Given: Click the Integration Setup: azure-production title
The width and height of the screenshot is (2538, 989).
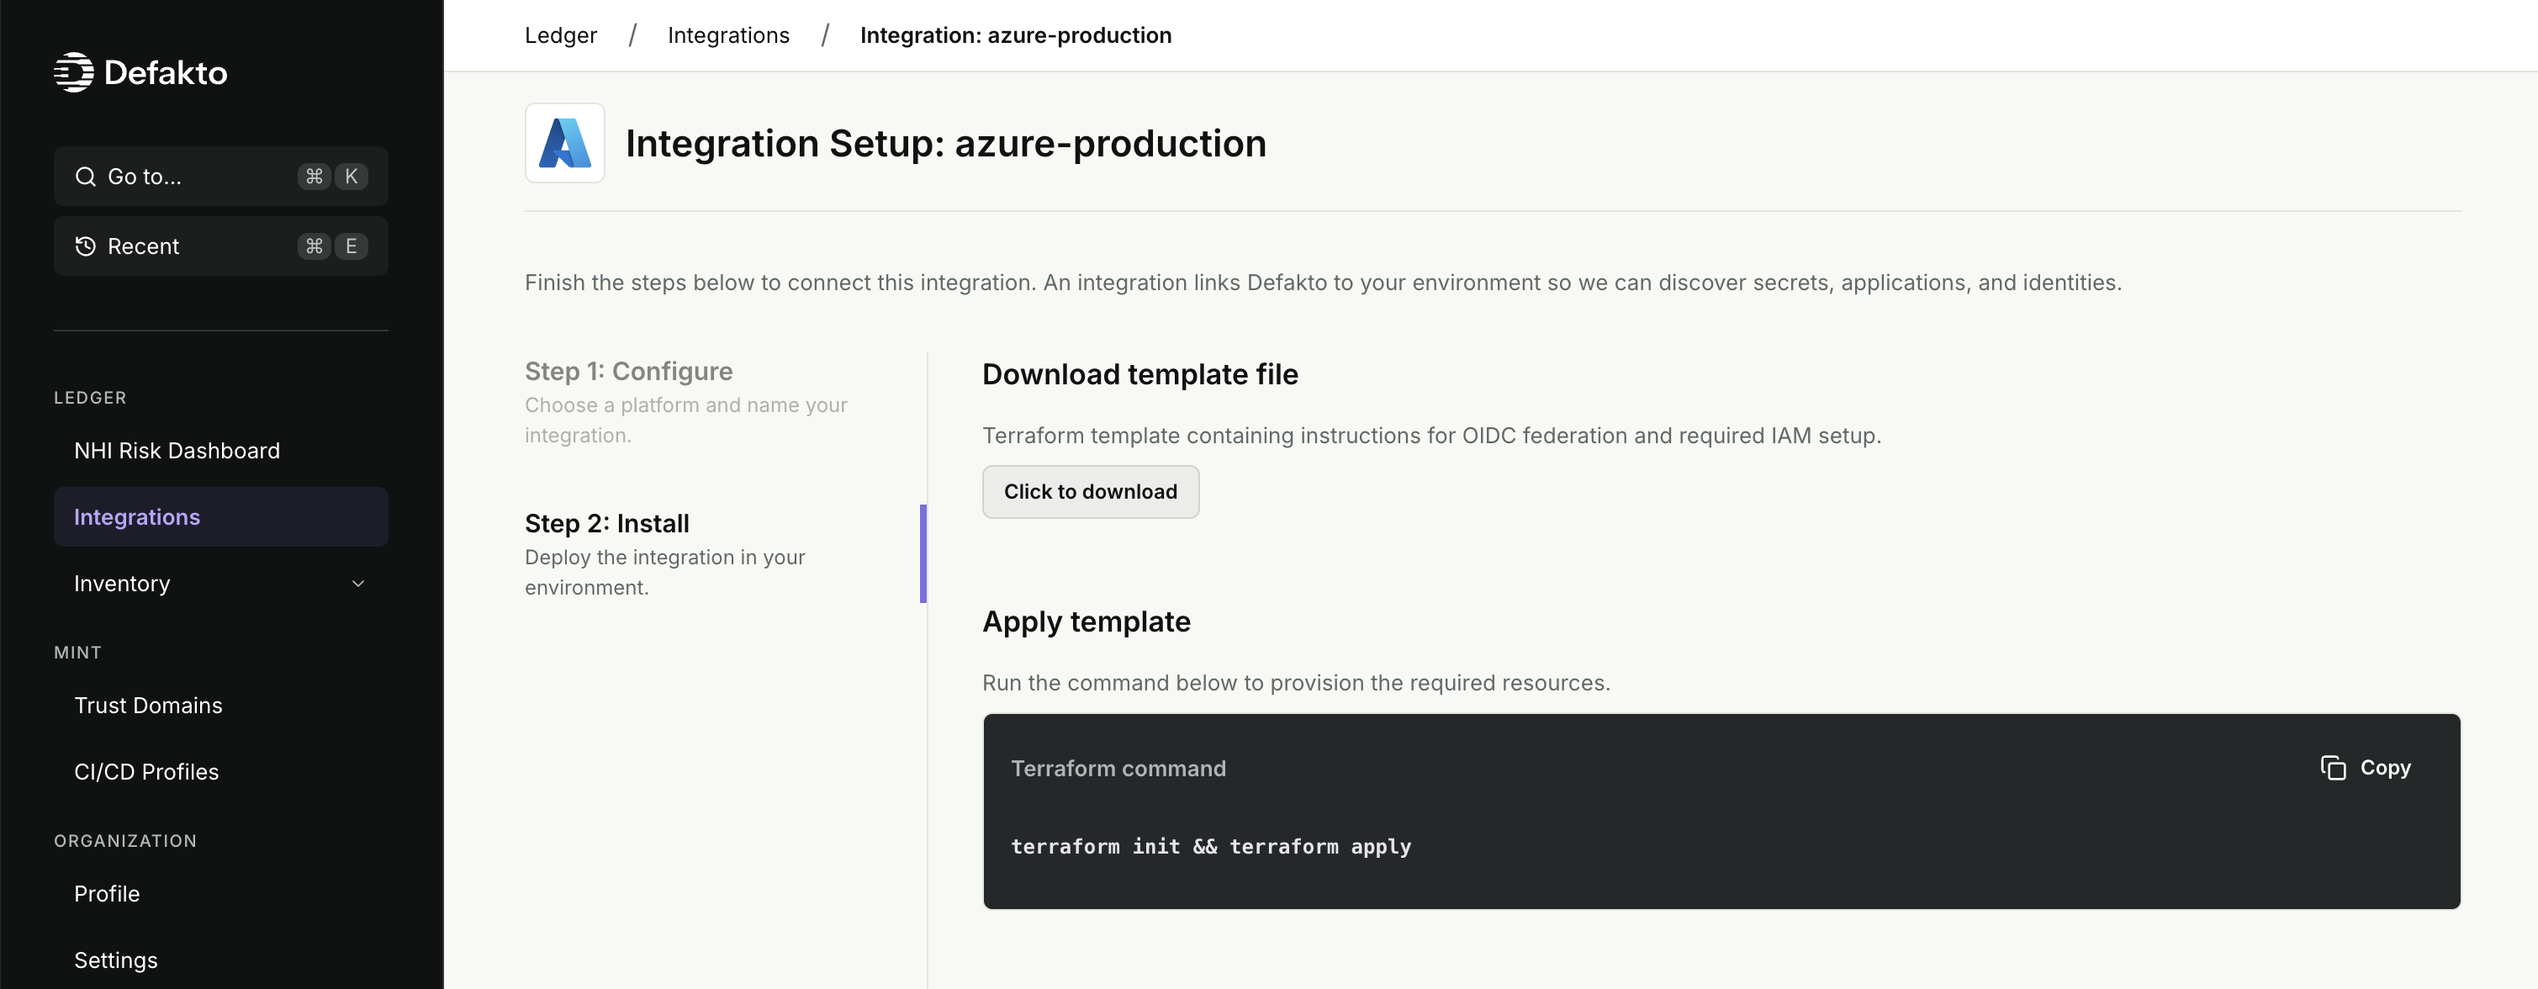Looking at the screenshot, I should 946,144.
